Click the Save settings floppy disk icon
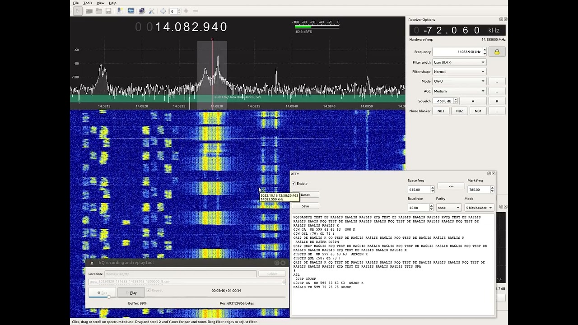Screen dimensions: 578x325 [108, 11]
